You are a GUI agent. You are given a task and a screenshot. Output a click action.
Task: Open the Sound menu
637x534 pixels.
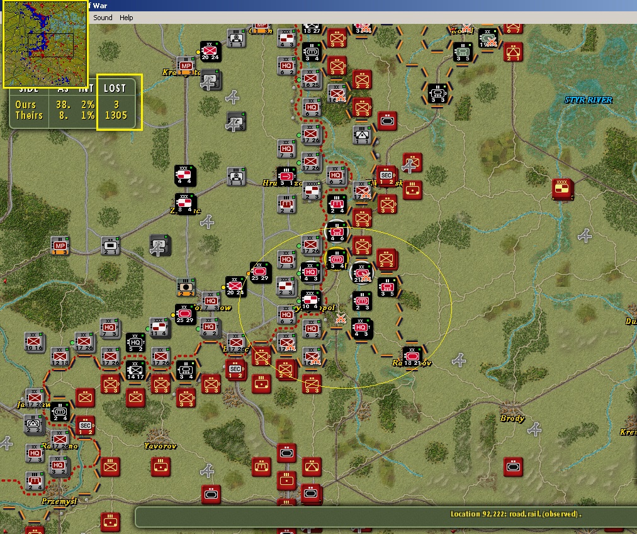tap(103, 18)
